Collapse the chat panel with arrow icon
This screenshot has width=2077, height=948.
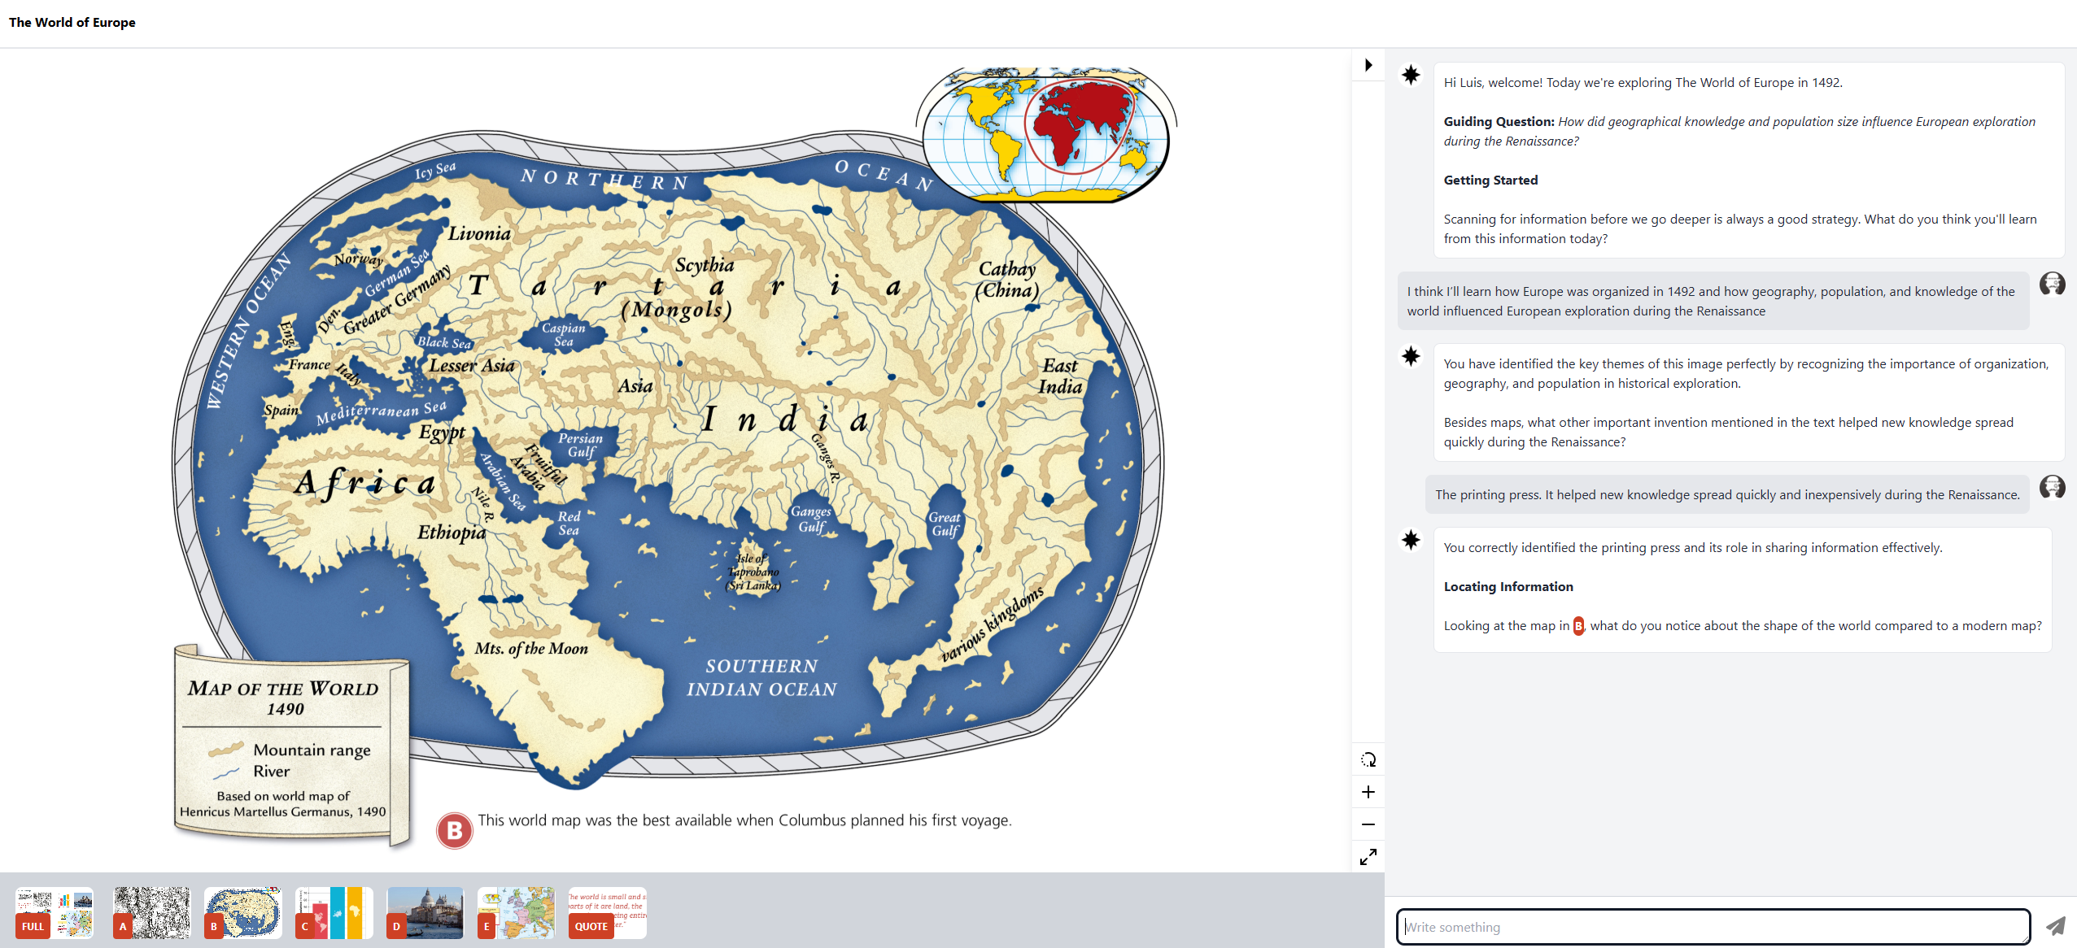1368,65
